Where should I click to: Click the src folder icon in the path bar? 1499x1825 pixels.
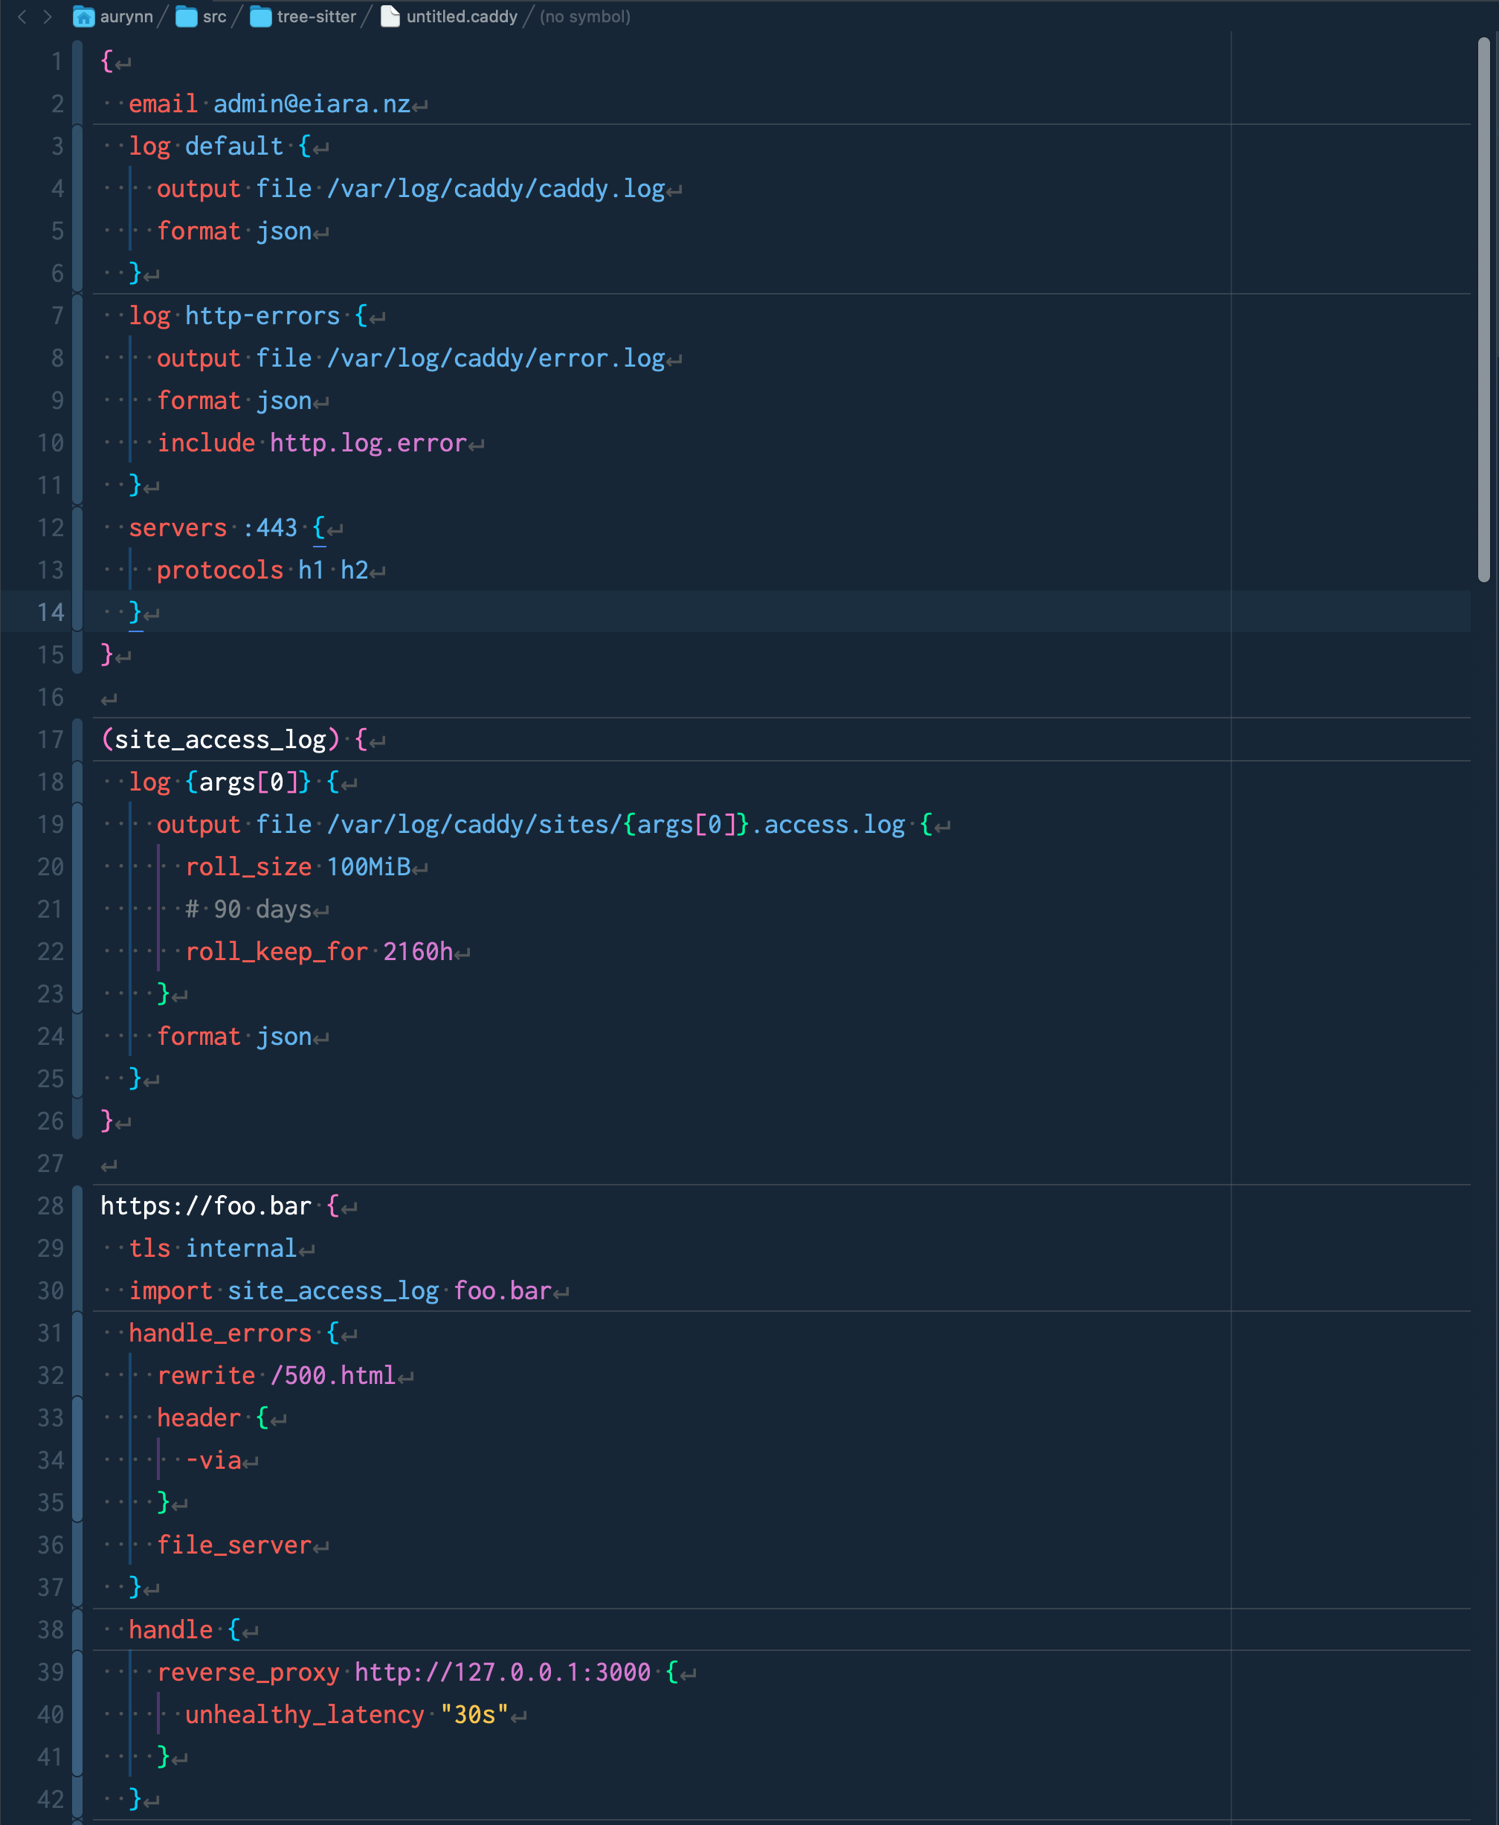click(x=186, y=16)
